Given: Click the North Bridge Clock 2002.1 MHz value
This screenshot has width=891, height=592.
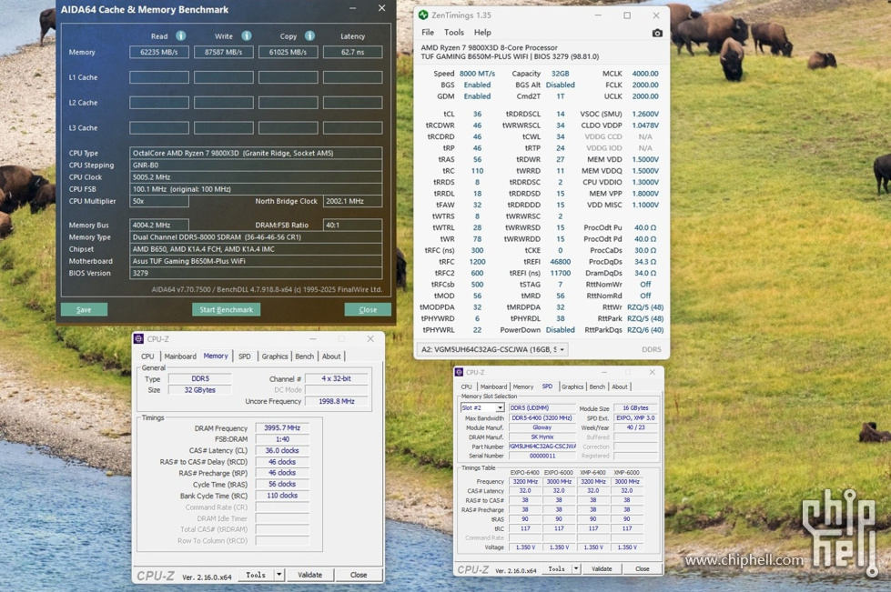Looking at the screenshot, I should tap(352, 201).
